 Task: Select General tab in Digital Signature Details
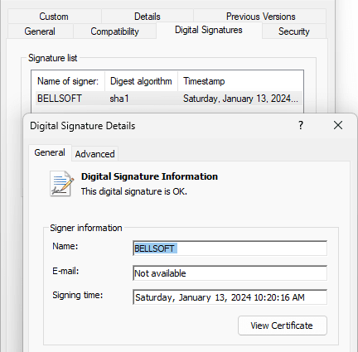pyautogui.click(x=50, y=152)
